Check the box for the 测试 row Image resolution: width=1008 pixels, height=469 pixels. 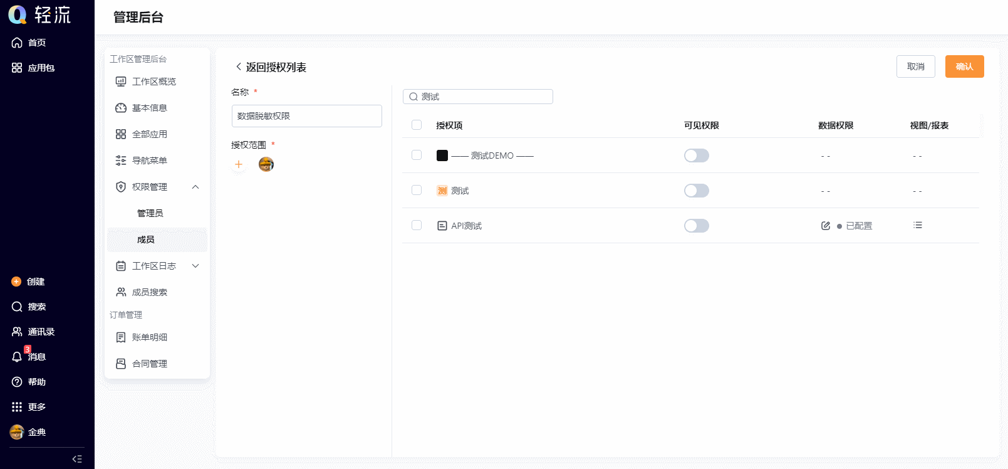(x=417, y=190)
